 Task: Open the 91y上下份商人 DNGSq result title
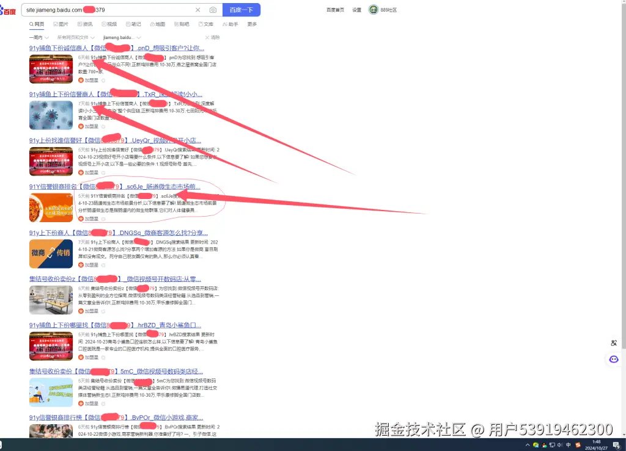(119, 233)
